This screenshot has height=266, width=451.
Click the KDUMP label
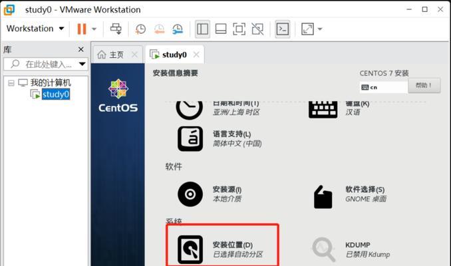(357, 245)
